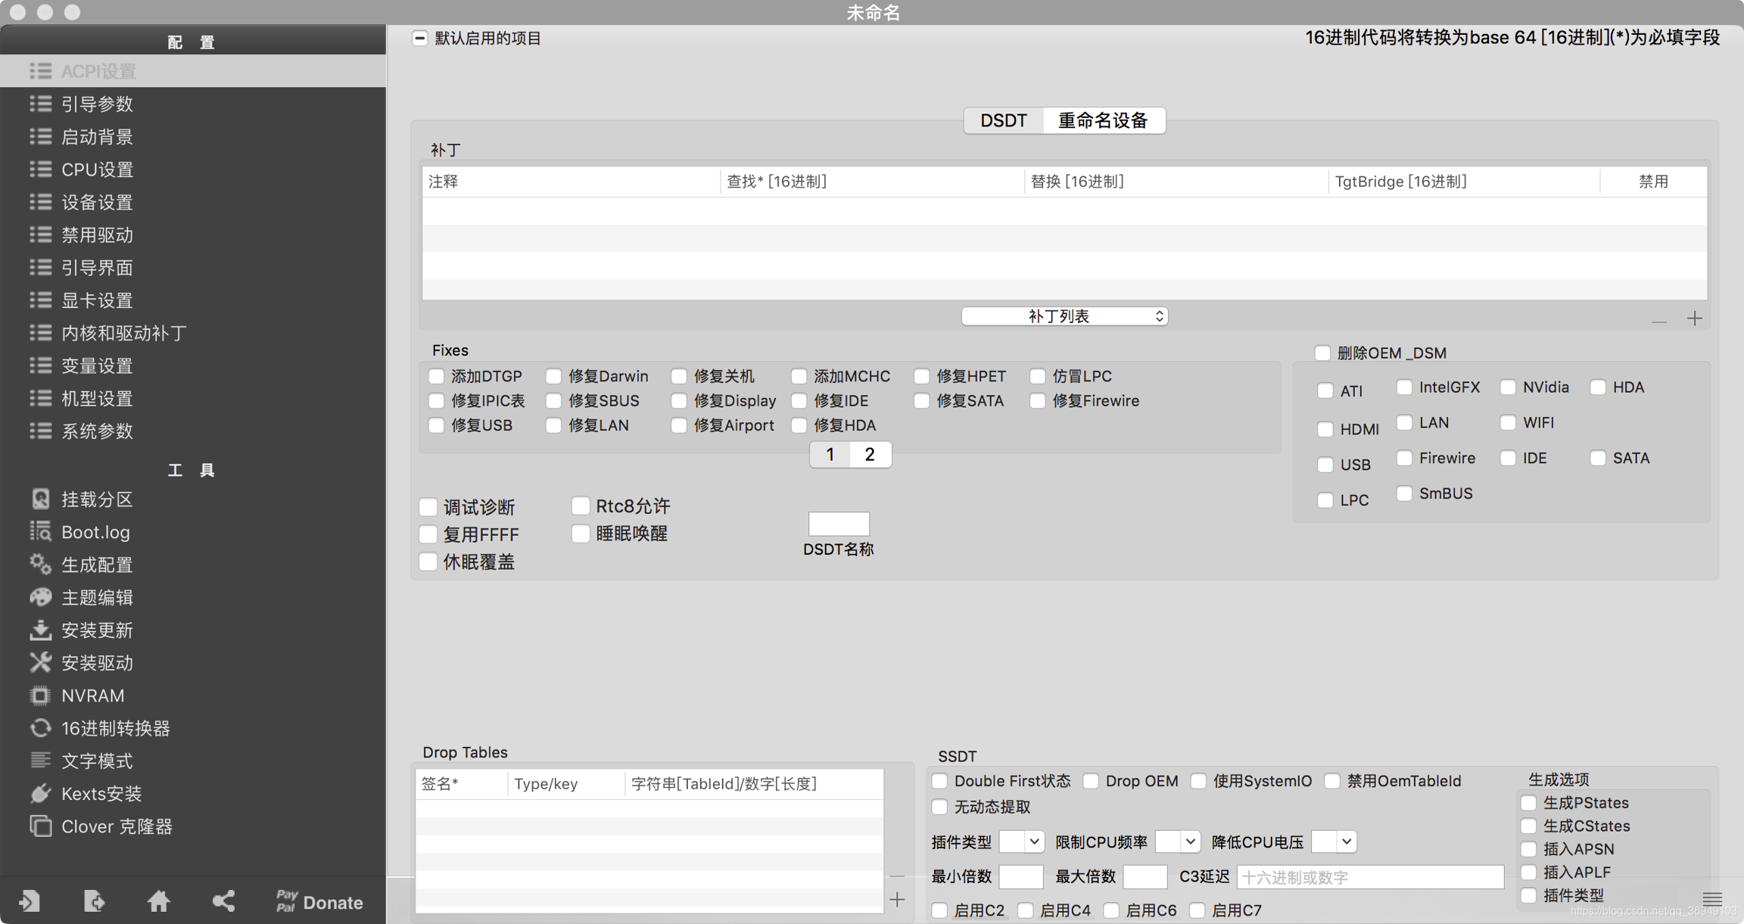
Task: Toggle the 删除OEM _DSM checkbox
Action: coord(1322,353)
